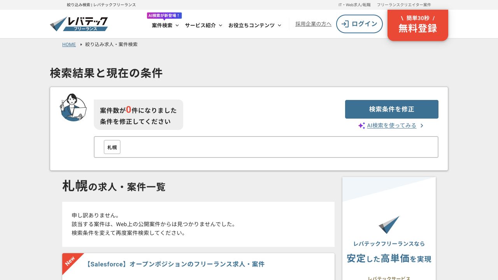Click the AI検索が新登場 badge
The height and width of the screenshot is (280, 498).
point(164,16)
